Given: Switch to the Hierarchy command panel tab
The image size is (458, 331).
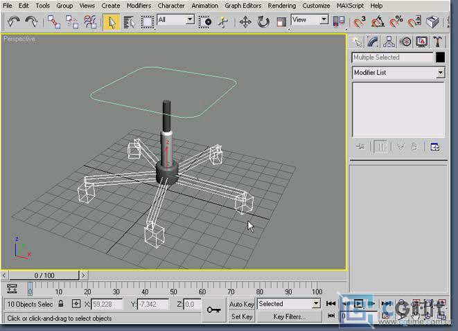Looking at the screenshot, I should click(x=389, y=42).
